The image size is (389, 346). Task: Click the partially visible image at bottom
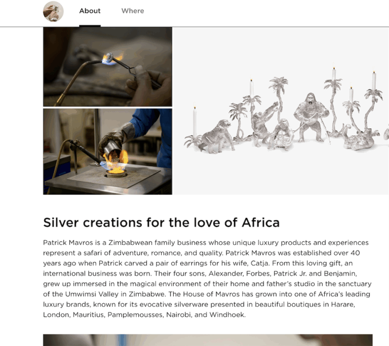click(x=207, y=340)
